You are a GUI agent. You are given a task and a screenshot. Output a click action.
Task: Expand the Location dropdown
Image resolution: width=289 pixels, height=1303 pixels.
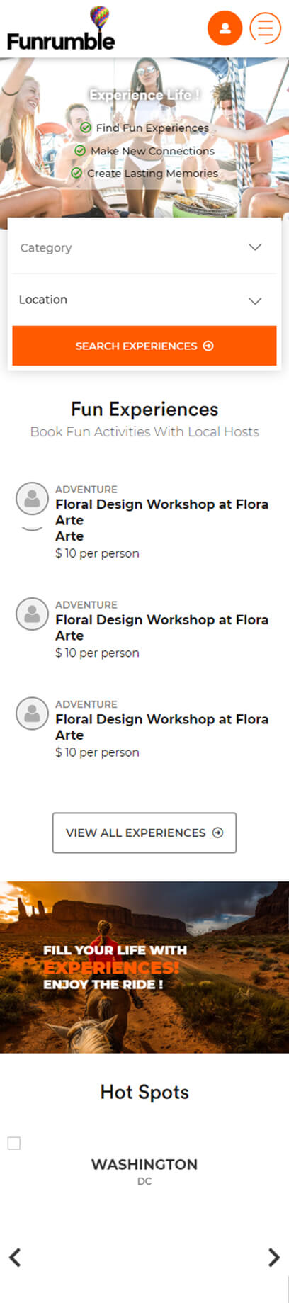coord(144,300)
